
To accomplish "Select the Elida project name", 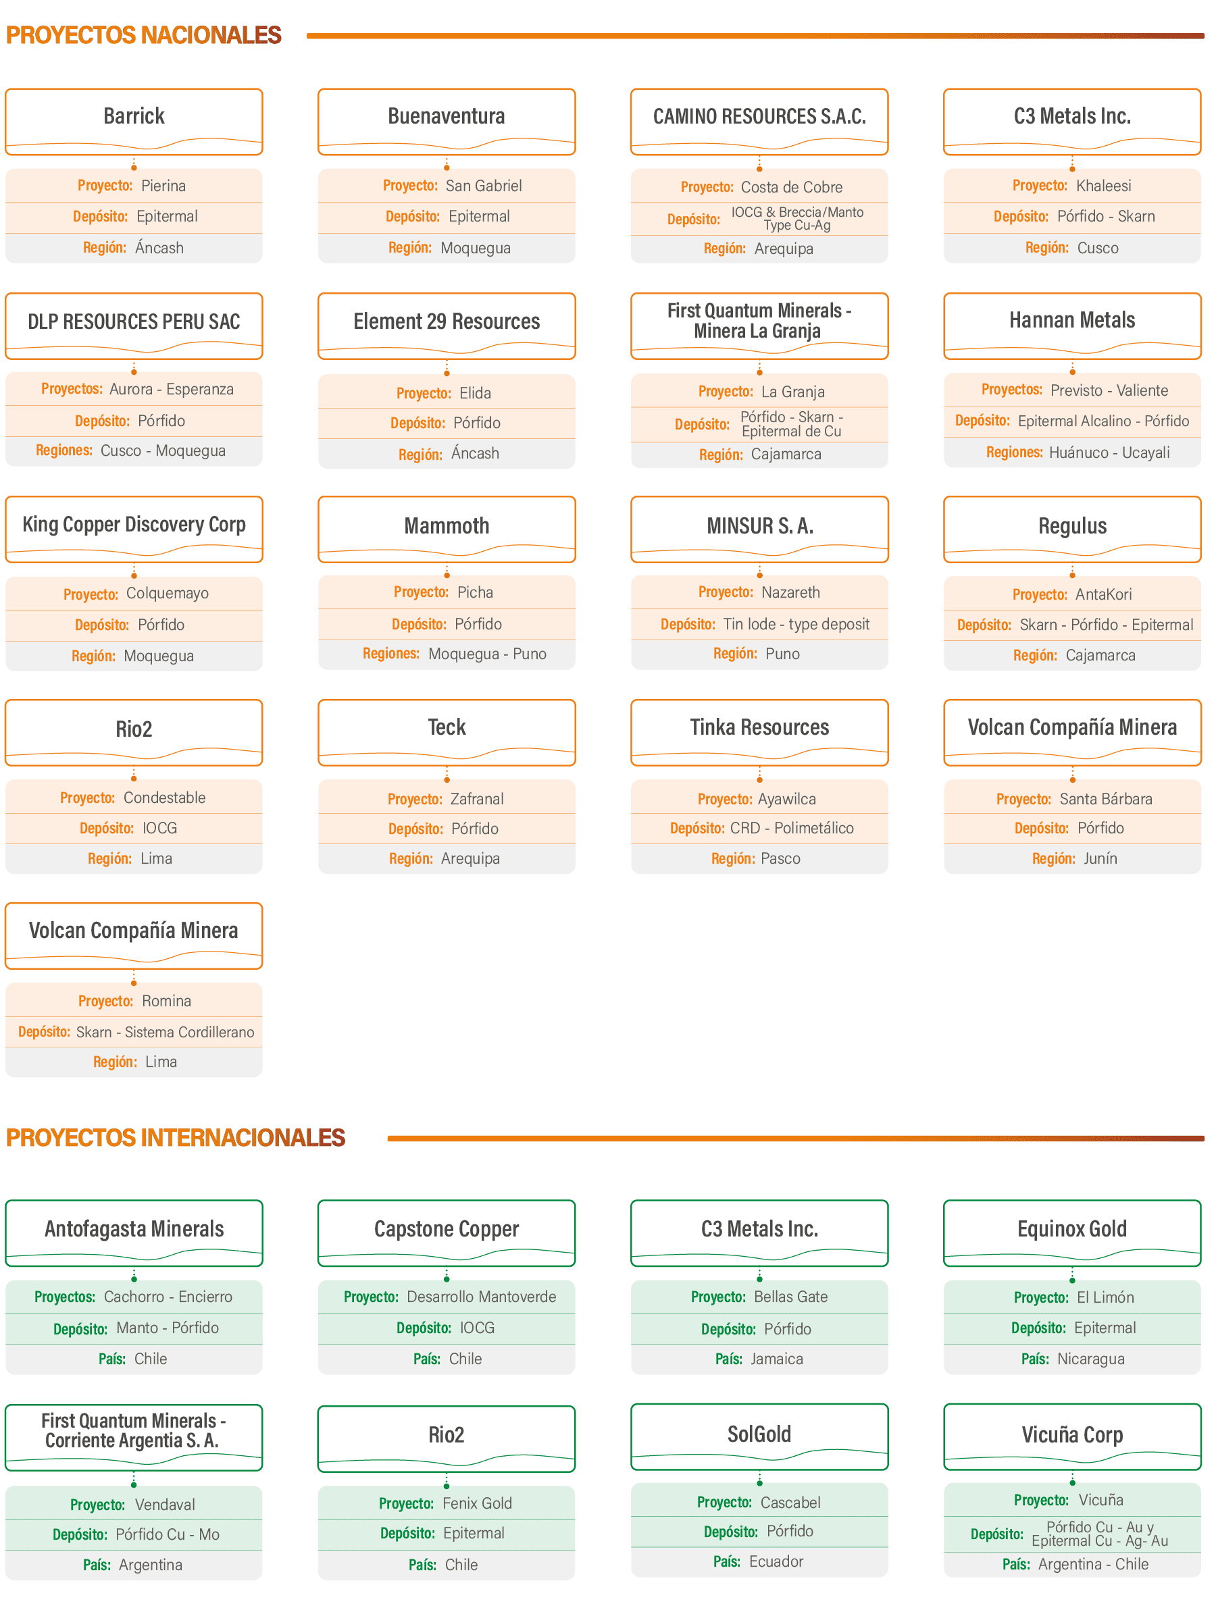I will click(475, 392).
